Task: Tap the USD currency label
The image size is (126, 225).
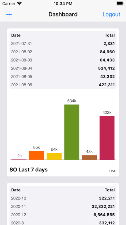Action: click(x=113, y=171)
